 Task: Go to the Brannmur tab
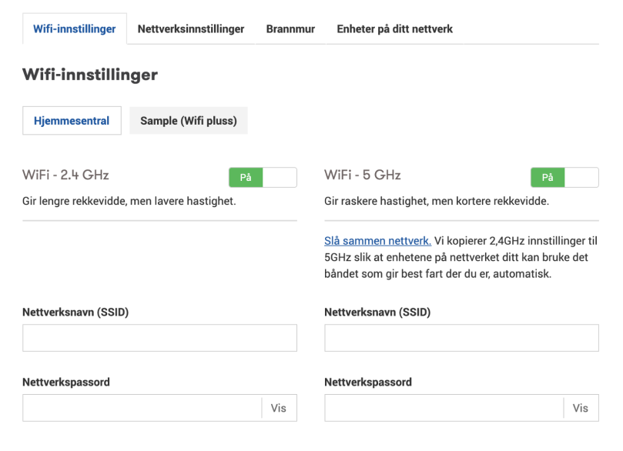290,29
